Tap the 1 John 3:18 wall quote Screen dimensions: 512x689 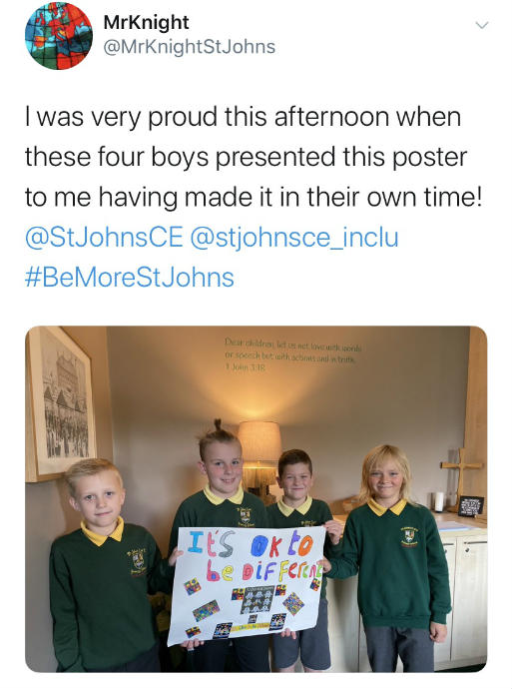point(292,353)
